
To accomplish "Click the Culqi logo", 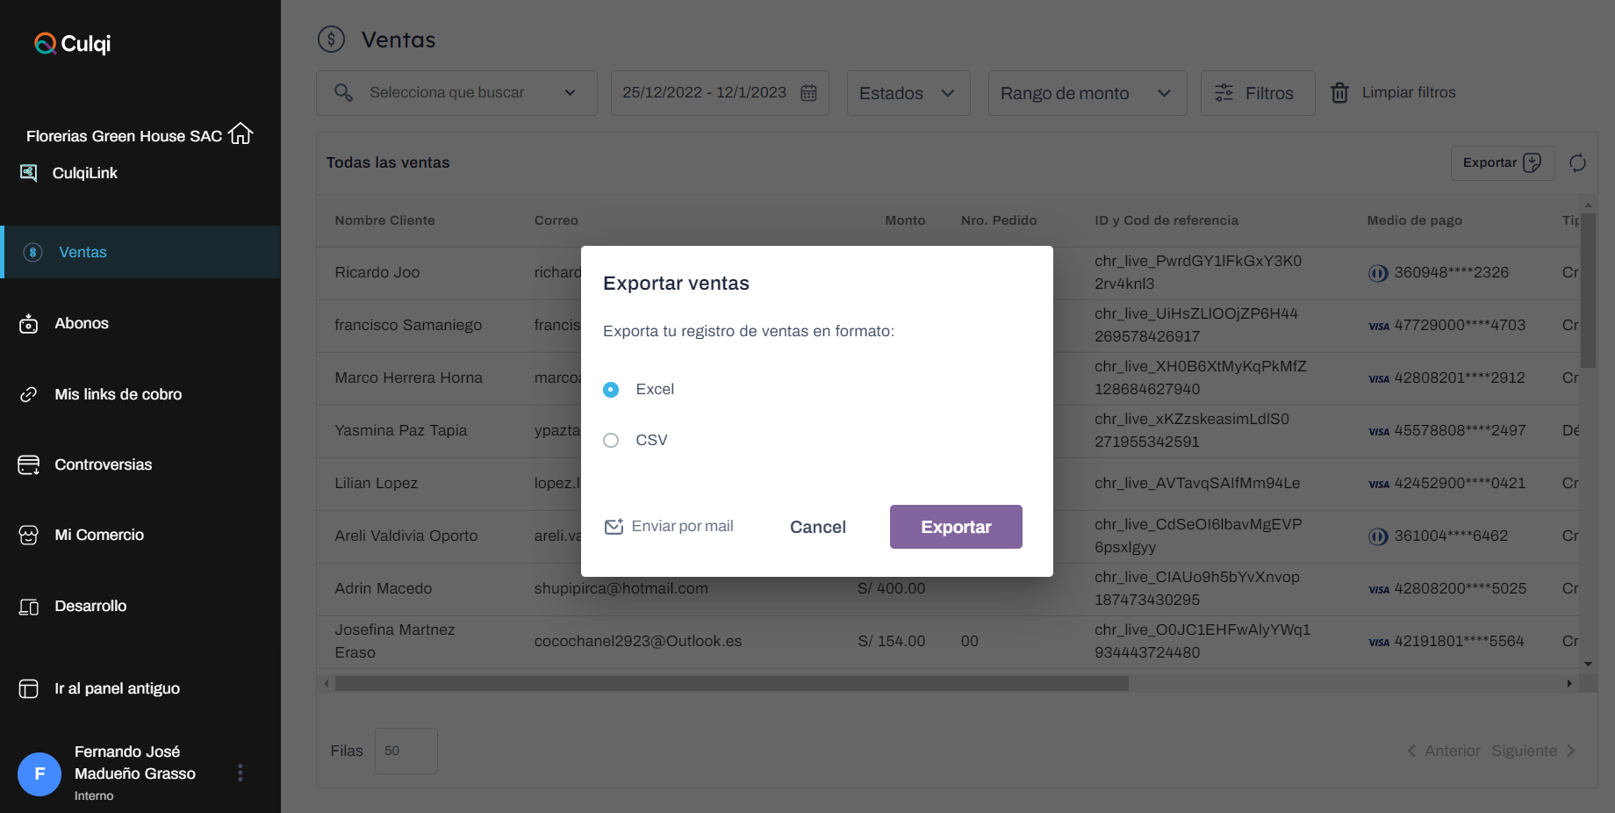I will (73, 43).
